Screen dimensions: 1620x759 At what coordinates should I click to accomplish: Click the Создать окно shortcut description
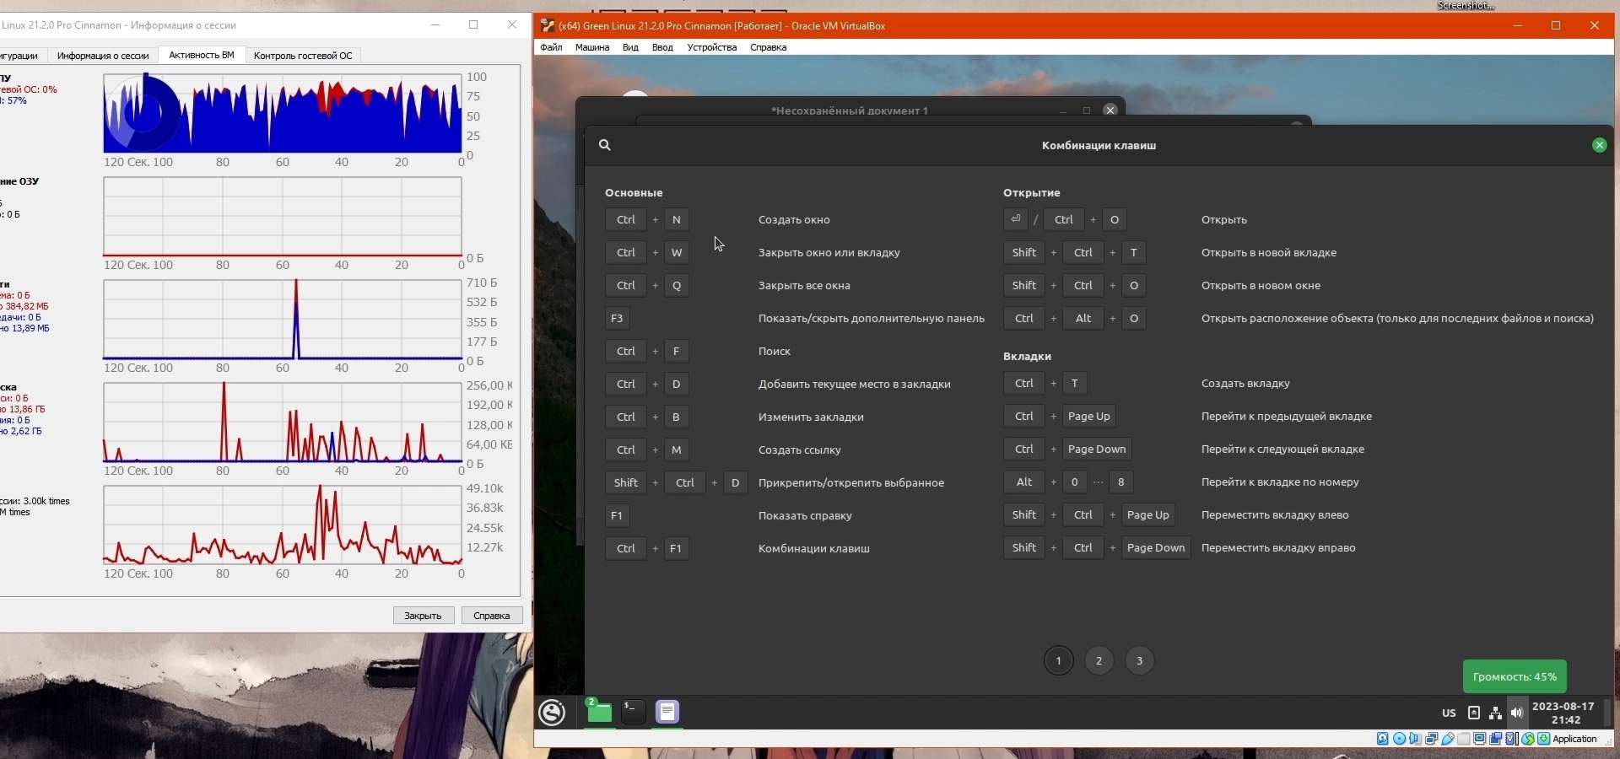(794, 220)
